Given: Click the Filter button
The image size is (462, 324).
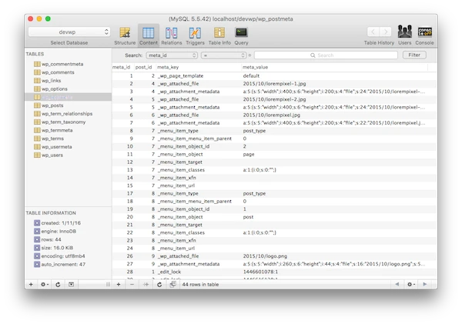Looking at the screenshot, I should 413,55.
